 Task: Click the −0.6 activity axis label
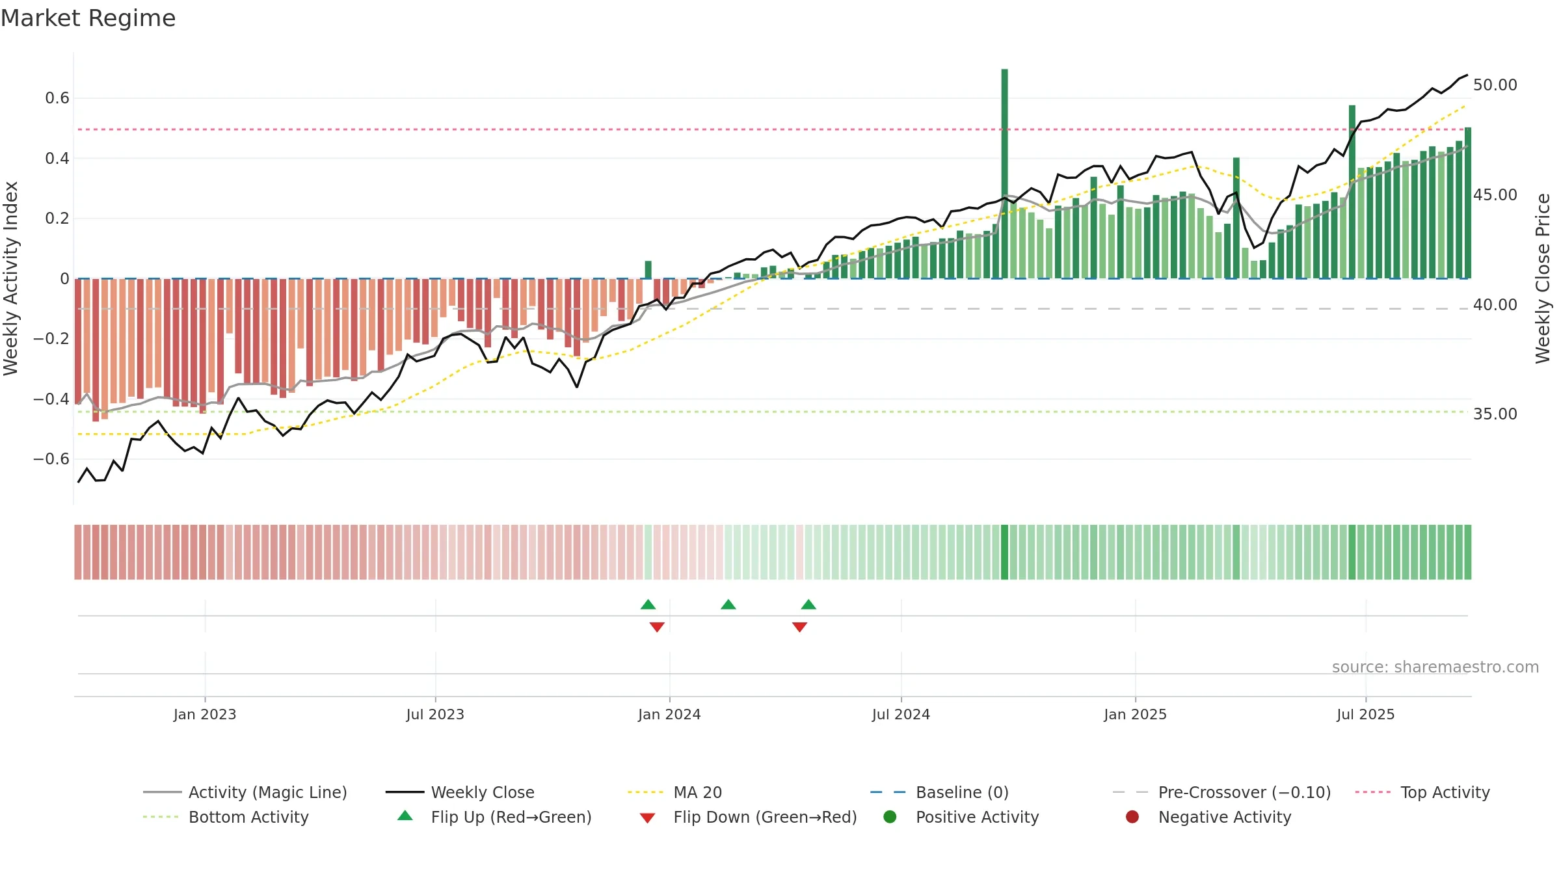51,459
